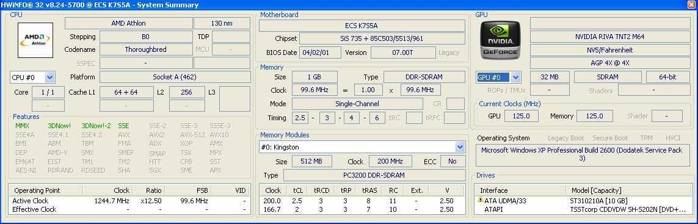Click the AGP 4X @ 4X field
The height and width of the screenshot is (224, 698).
(609, 63)
